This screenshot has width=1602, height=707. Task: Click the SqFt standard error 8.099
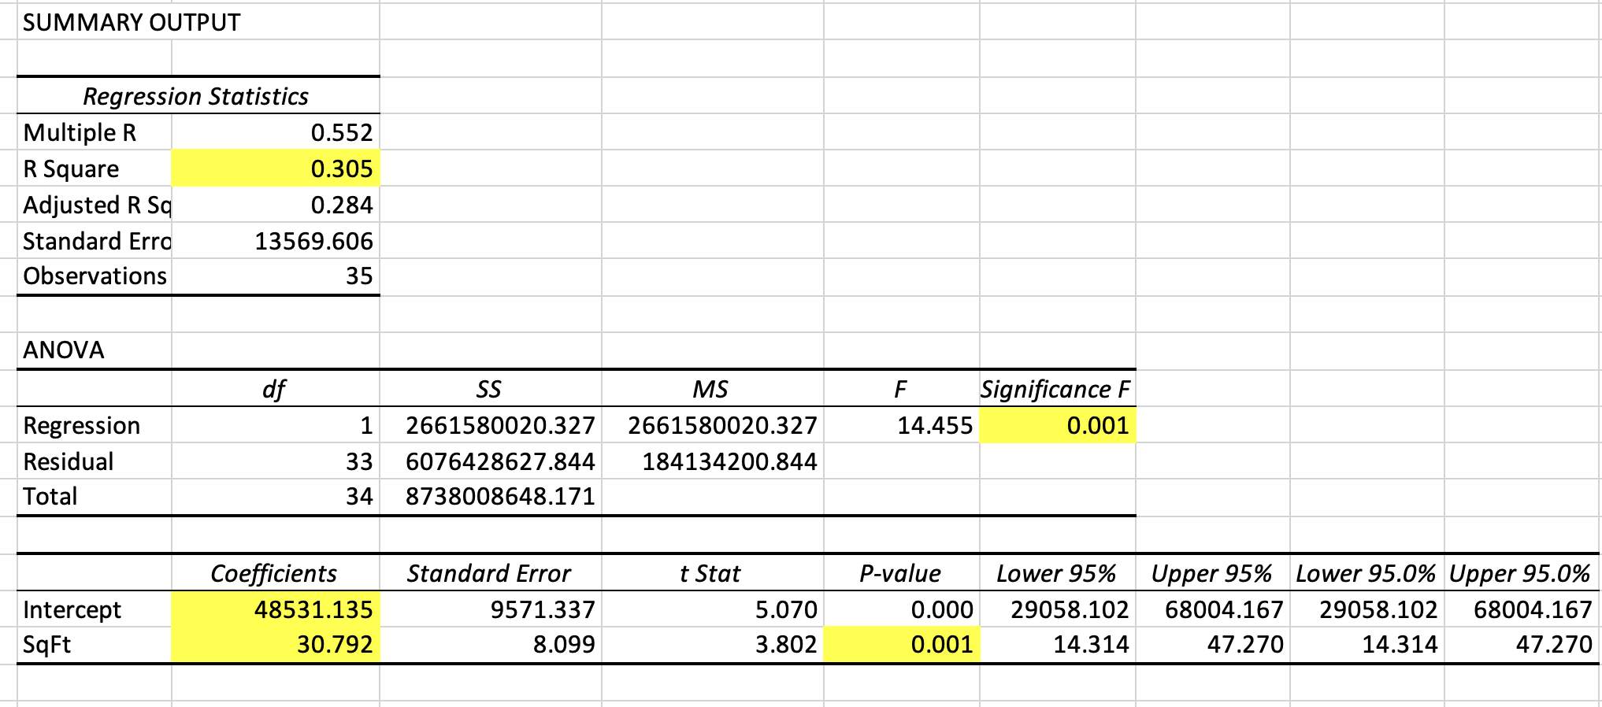pyautogui.click(x=491, y=645)
